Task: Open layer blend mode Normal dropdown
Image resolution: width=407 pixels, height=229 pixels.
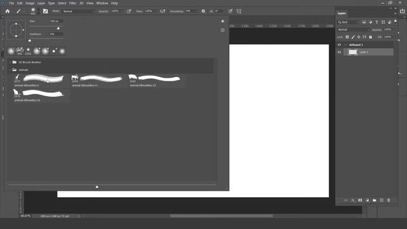Action: point(354,30)
